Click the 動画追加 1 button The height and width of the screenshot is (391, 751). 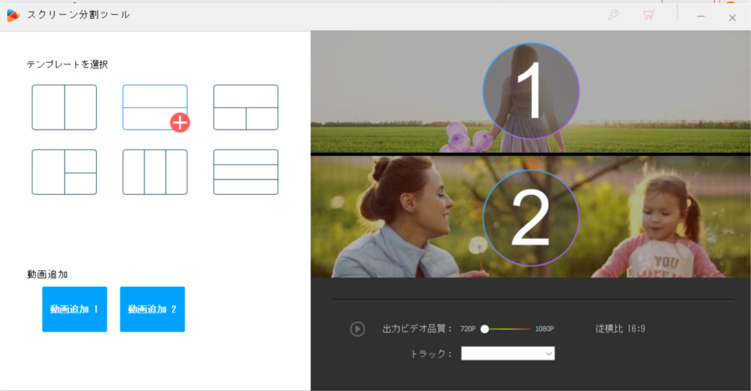tap(74, 309)
